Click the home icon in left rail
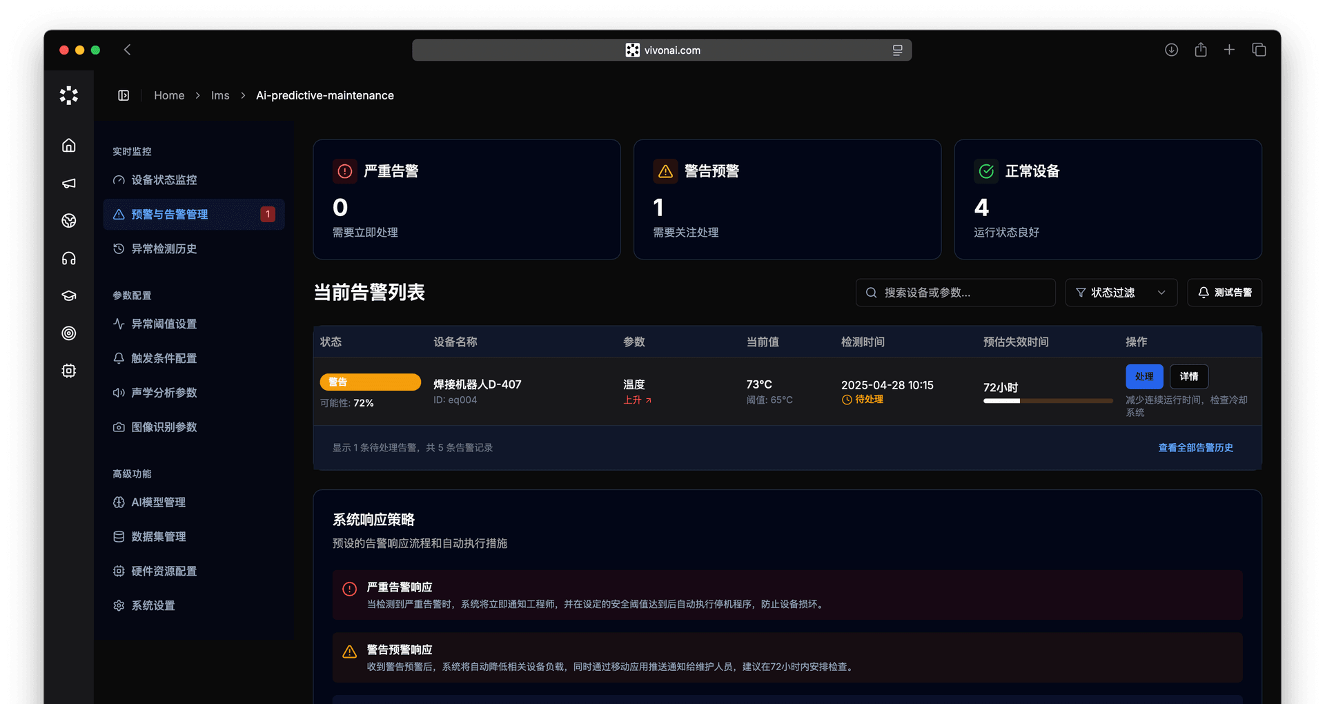The image size is (1325, 704). point(69,146)
